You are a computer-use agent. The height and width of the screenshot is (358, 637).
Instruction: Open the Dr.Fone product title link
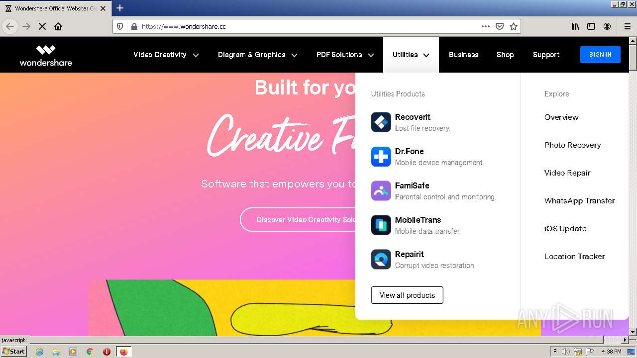(410, 152)
